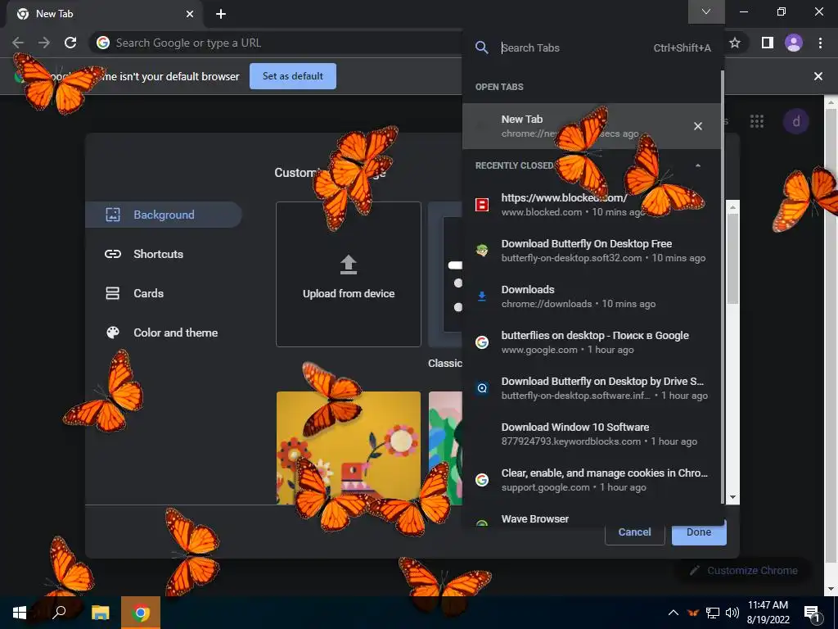Select the Background section in Customize dialog

tap(164, 215)
